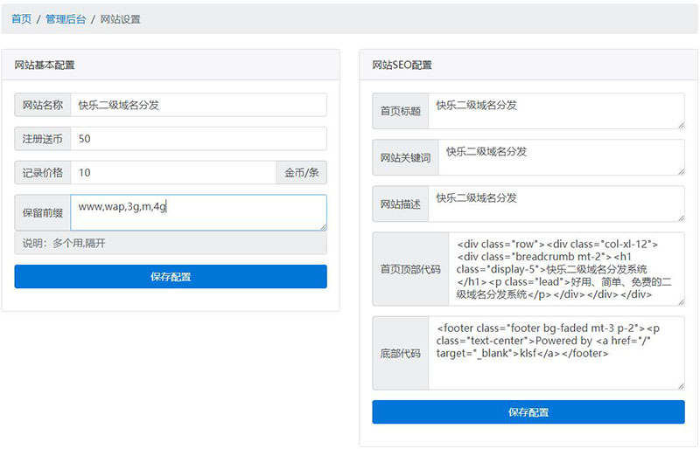The height and width of the screenshot is (449, 700).
Task: Focus the 保留前缀 textarea
Action: click(x=198, y=212)
